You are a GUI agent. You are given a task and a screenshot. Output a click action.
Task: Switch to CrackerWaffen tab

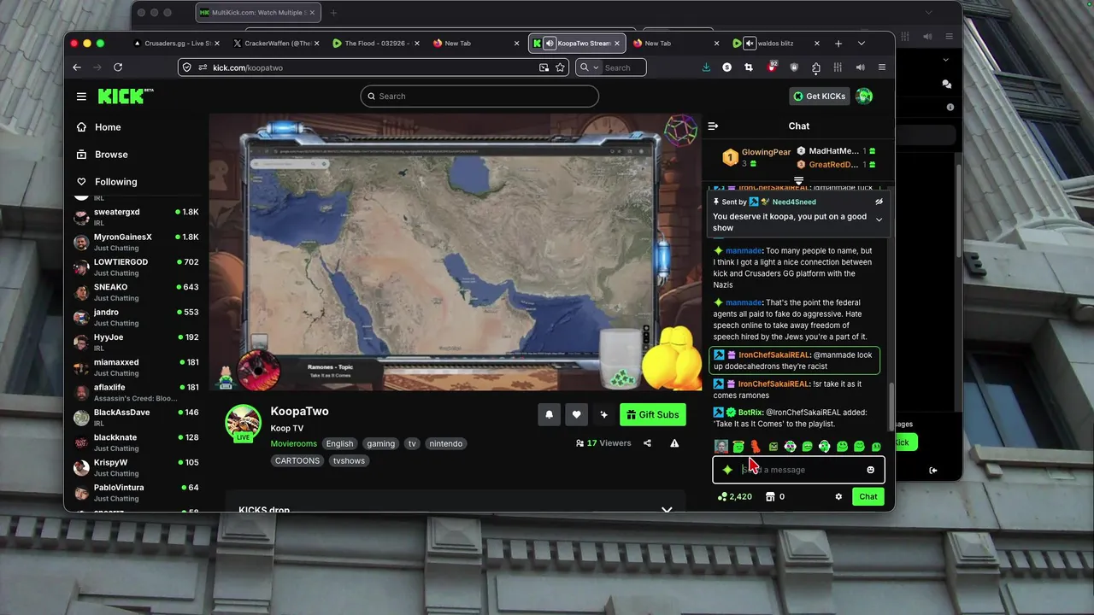point(276,44)
